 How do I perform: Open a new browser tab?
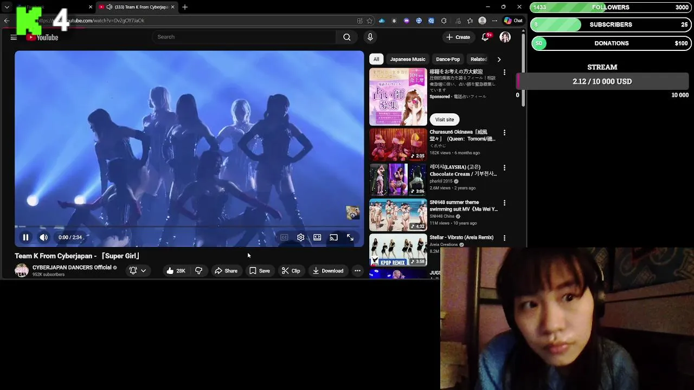point(185,7)
